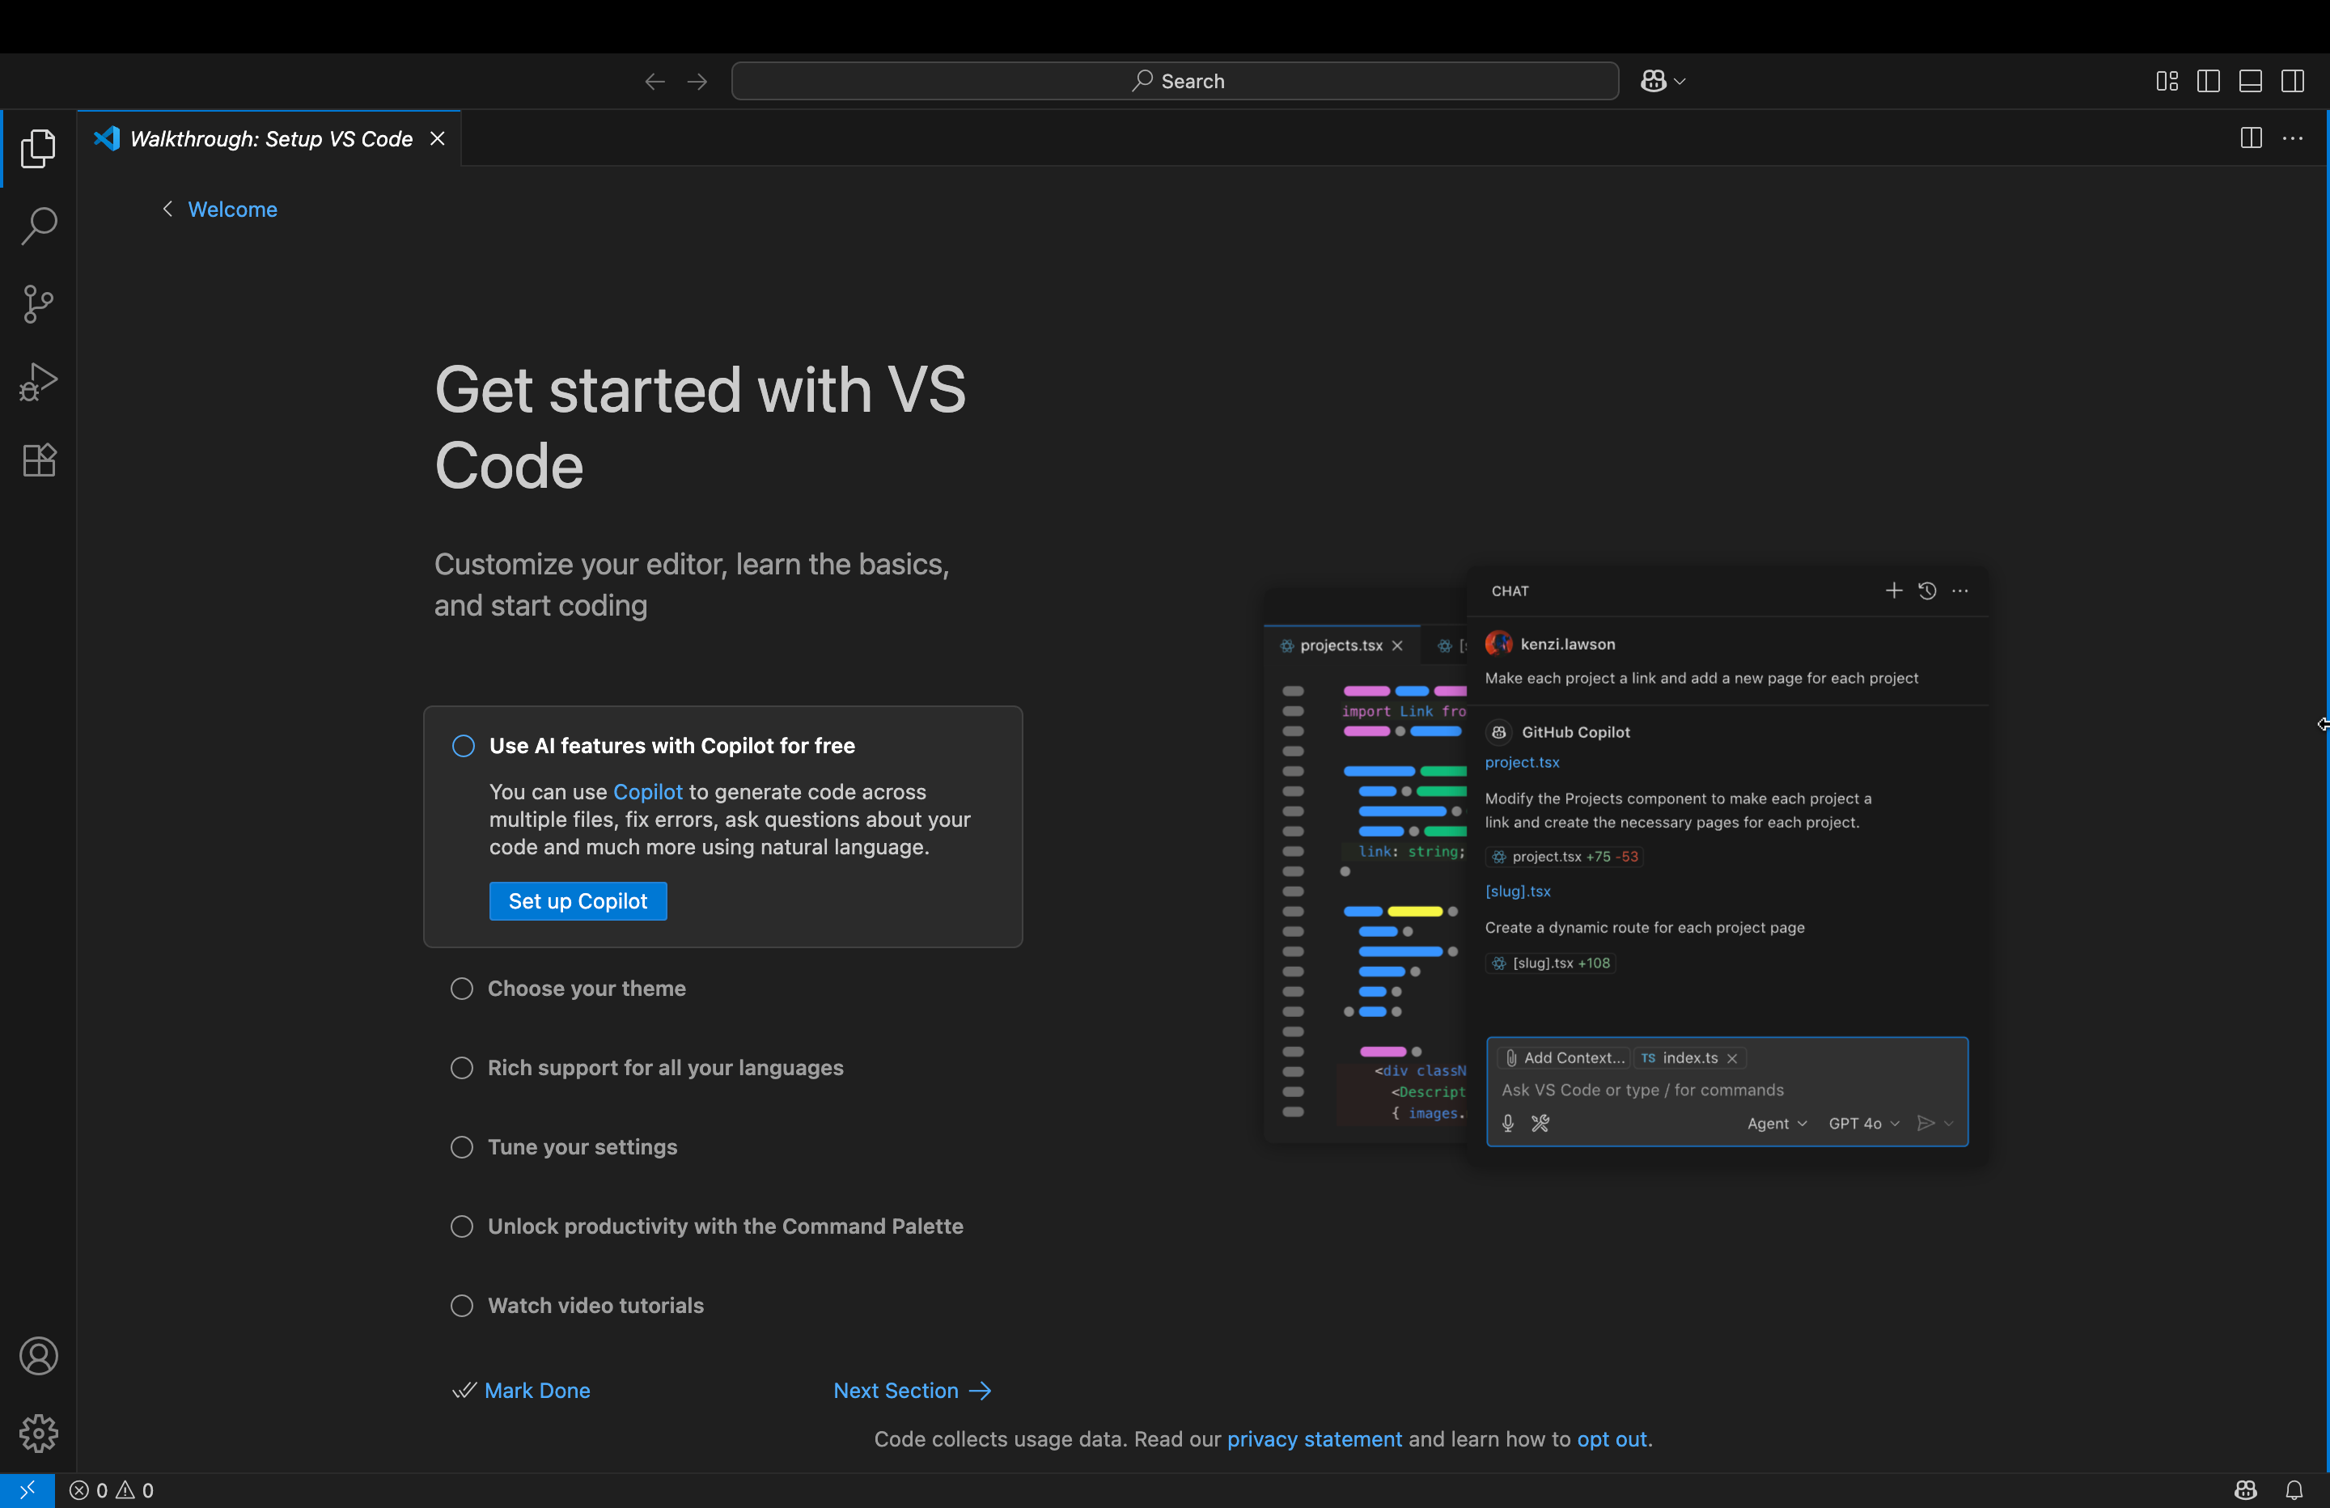This screenshot has height=1508, width=2330.
Task: Close the Walkthrough: Setup VS Code tab
Action: pyautogui.click(x=438, y=139)
